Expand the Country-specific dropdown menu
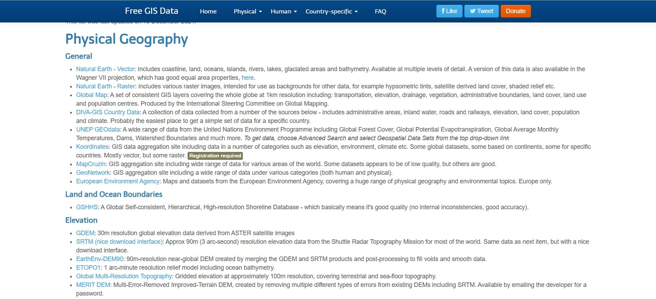Image resolution: width=656 pixels, height=299 pixels. coord(332,11)
